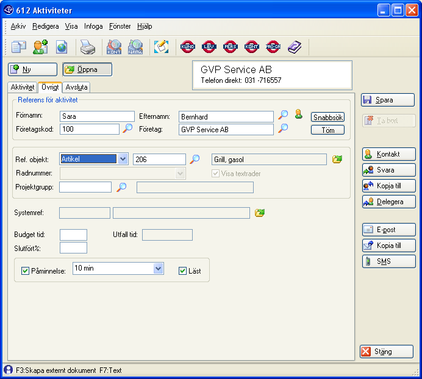Click the article number field with 206

click(159, 159)
